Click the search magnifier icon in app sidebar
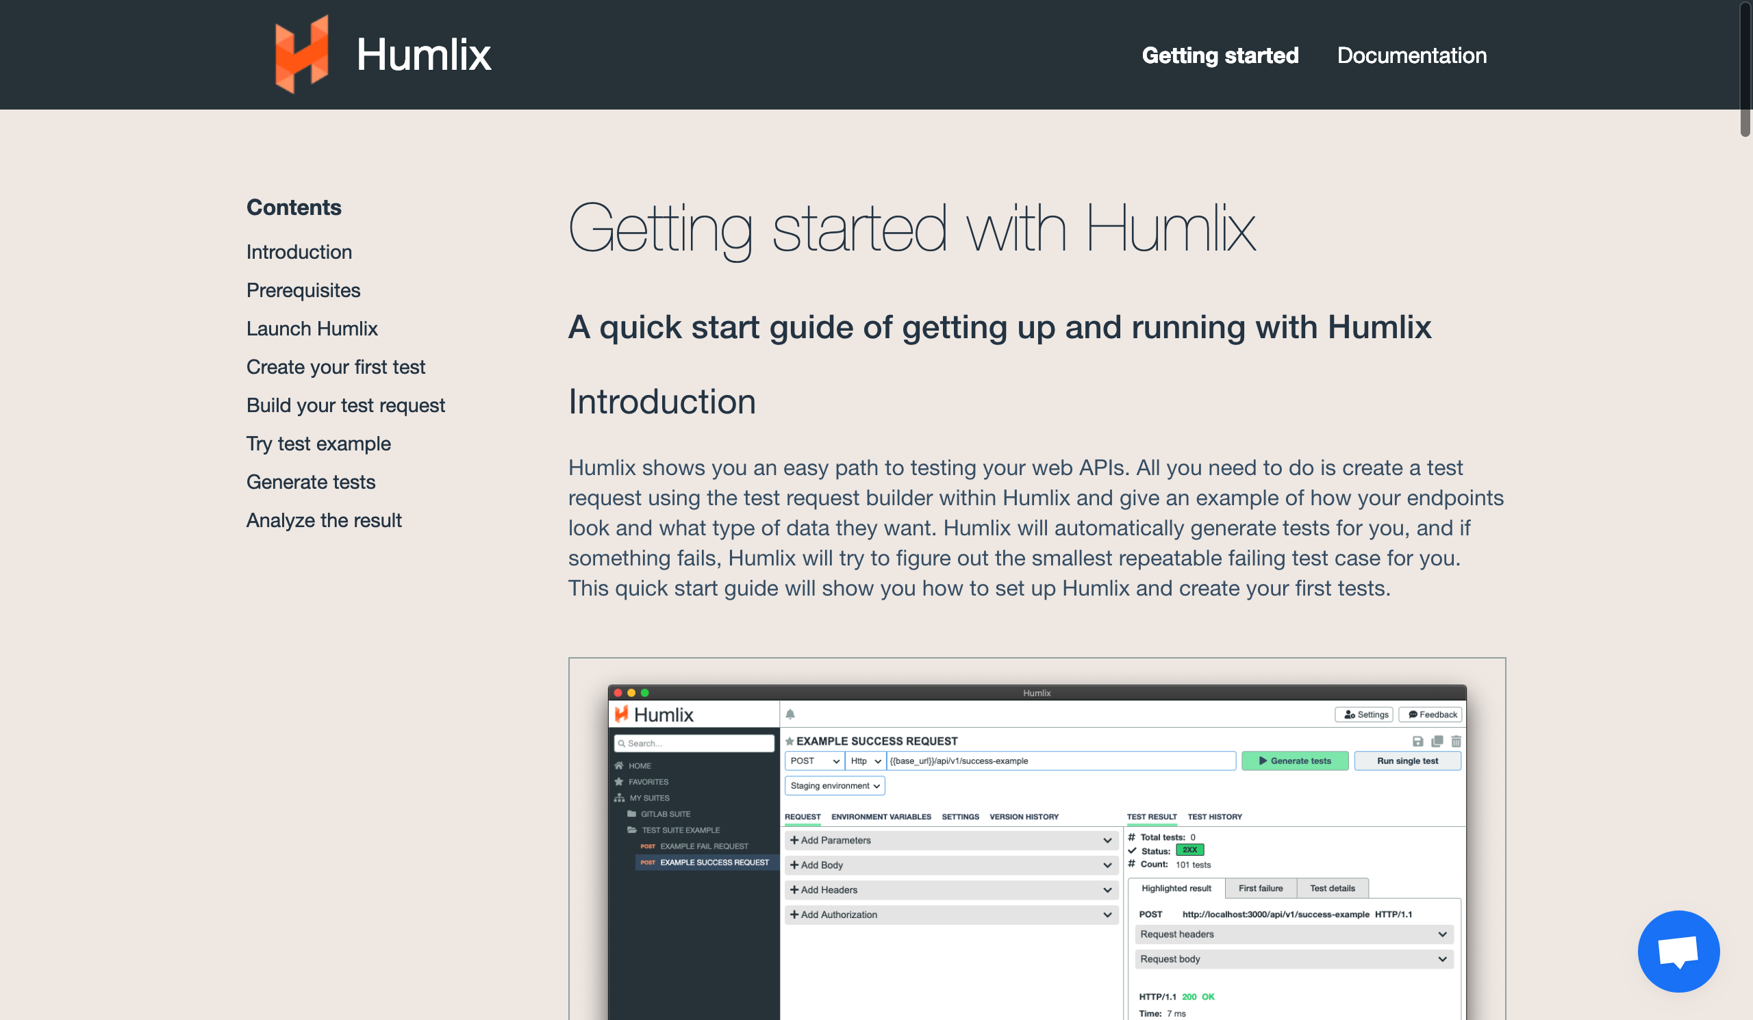This screenshot has height=1020, width=1753. click(x=621, y=743)
